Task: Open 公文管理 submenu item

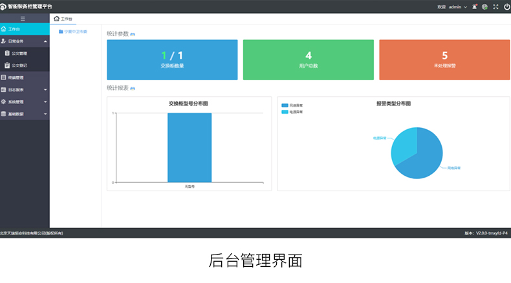Action: click(x=19, y=53)
